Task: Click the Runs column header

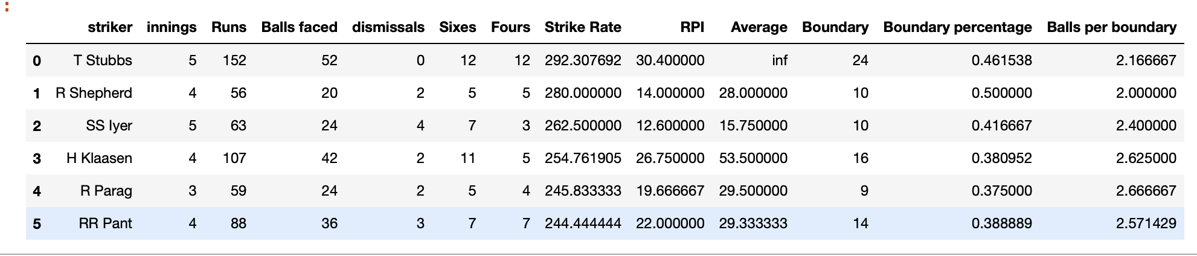Action: (228, 27)
